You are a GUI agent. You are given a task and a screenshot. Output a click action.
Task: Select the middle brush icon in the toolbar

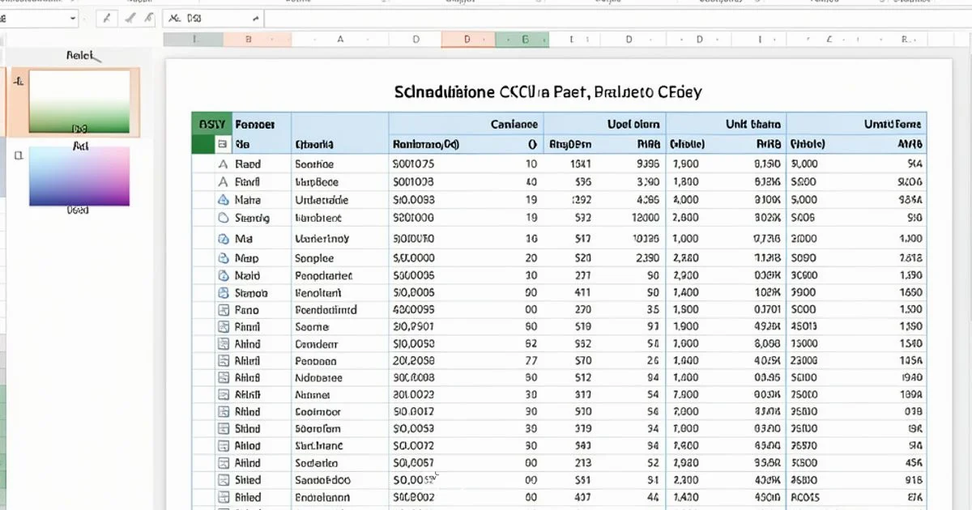point(130,18)
